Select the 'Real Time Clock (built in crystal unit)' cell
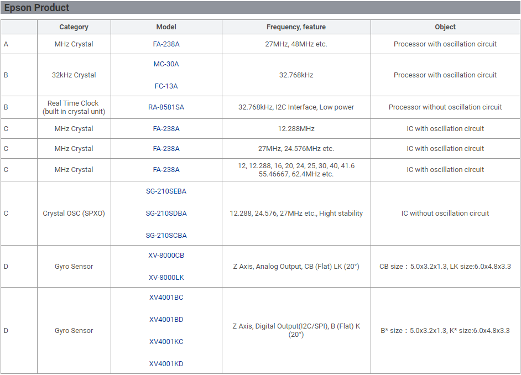This screenshot has height=375, width=521. pos(74,107)
